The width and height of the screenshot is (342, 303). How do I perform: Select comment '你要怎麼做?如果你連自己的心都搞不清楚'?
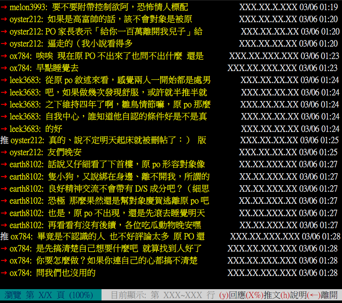[117, 261]
